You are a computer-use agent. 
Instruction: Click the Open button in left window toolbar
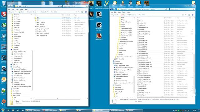21,12
